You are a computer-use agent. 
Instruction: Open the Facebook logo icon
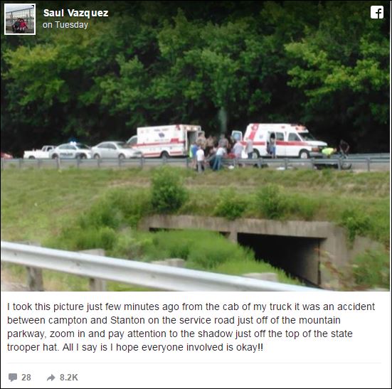click(377, 12)
